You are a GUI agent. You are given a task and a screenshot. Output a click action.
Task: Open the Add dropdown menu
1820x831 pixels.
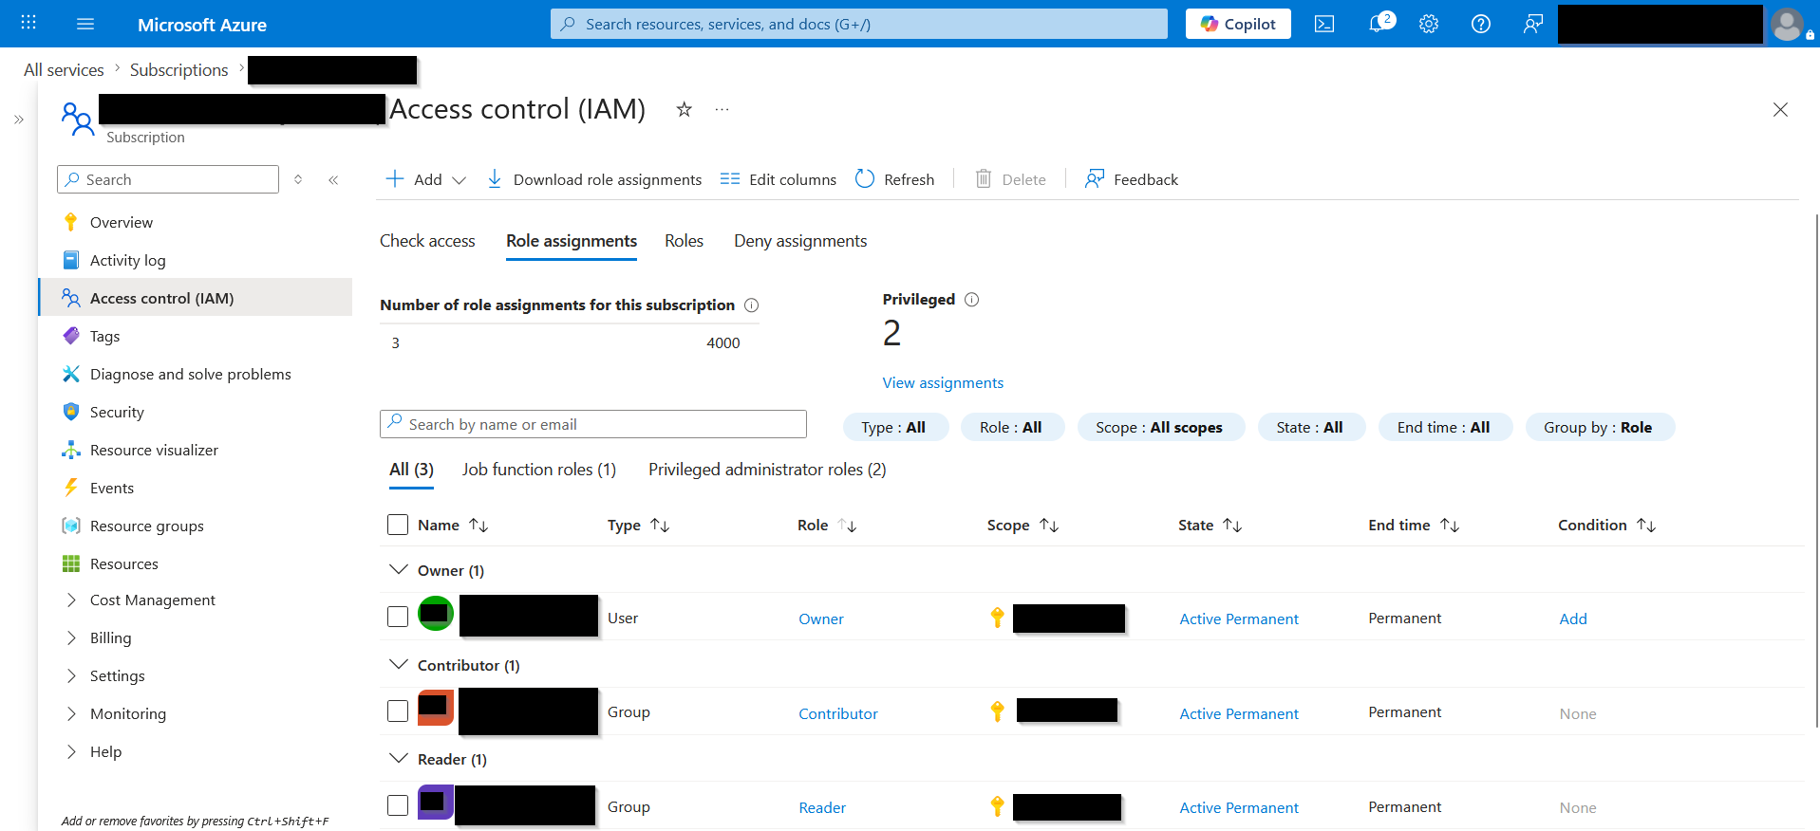click(425, 179)
